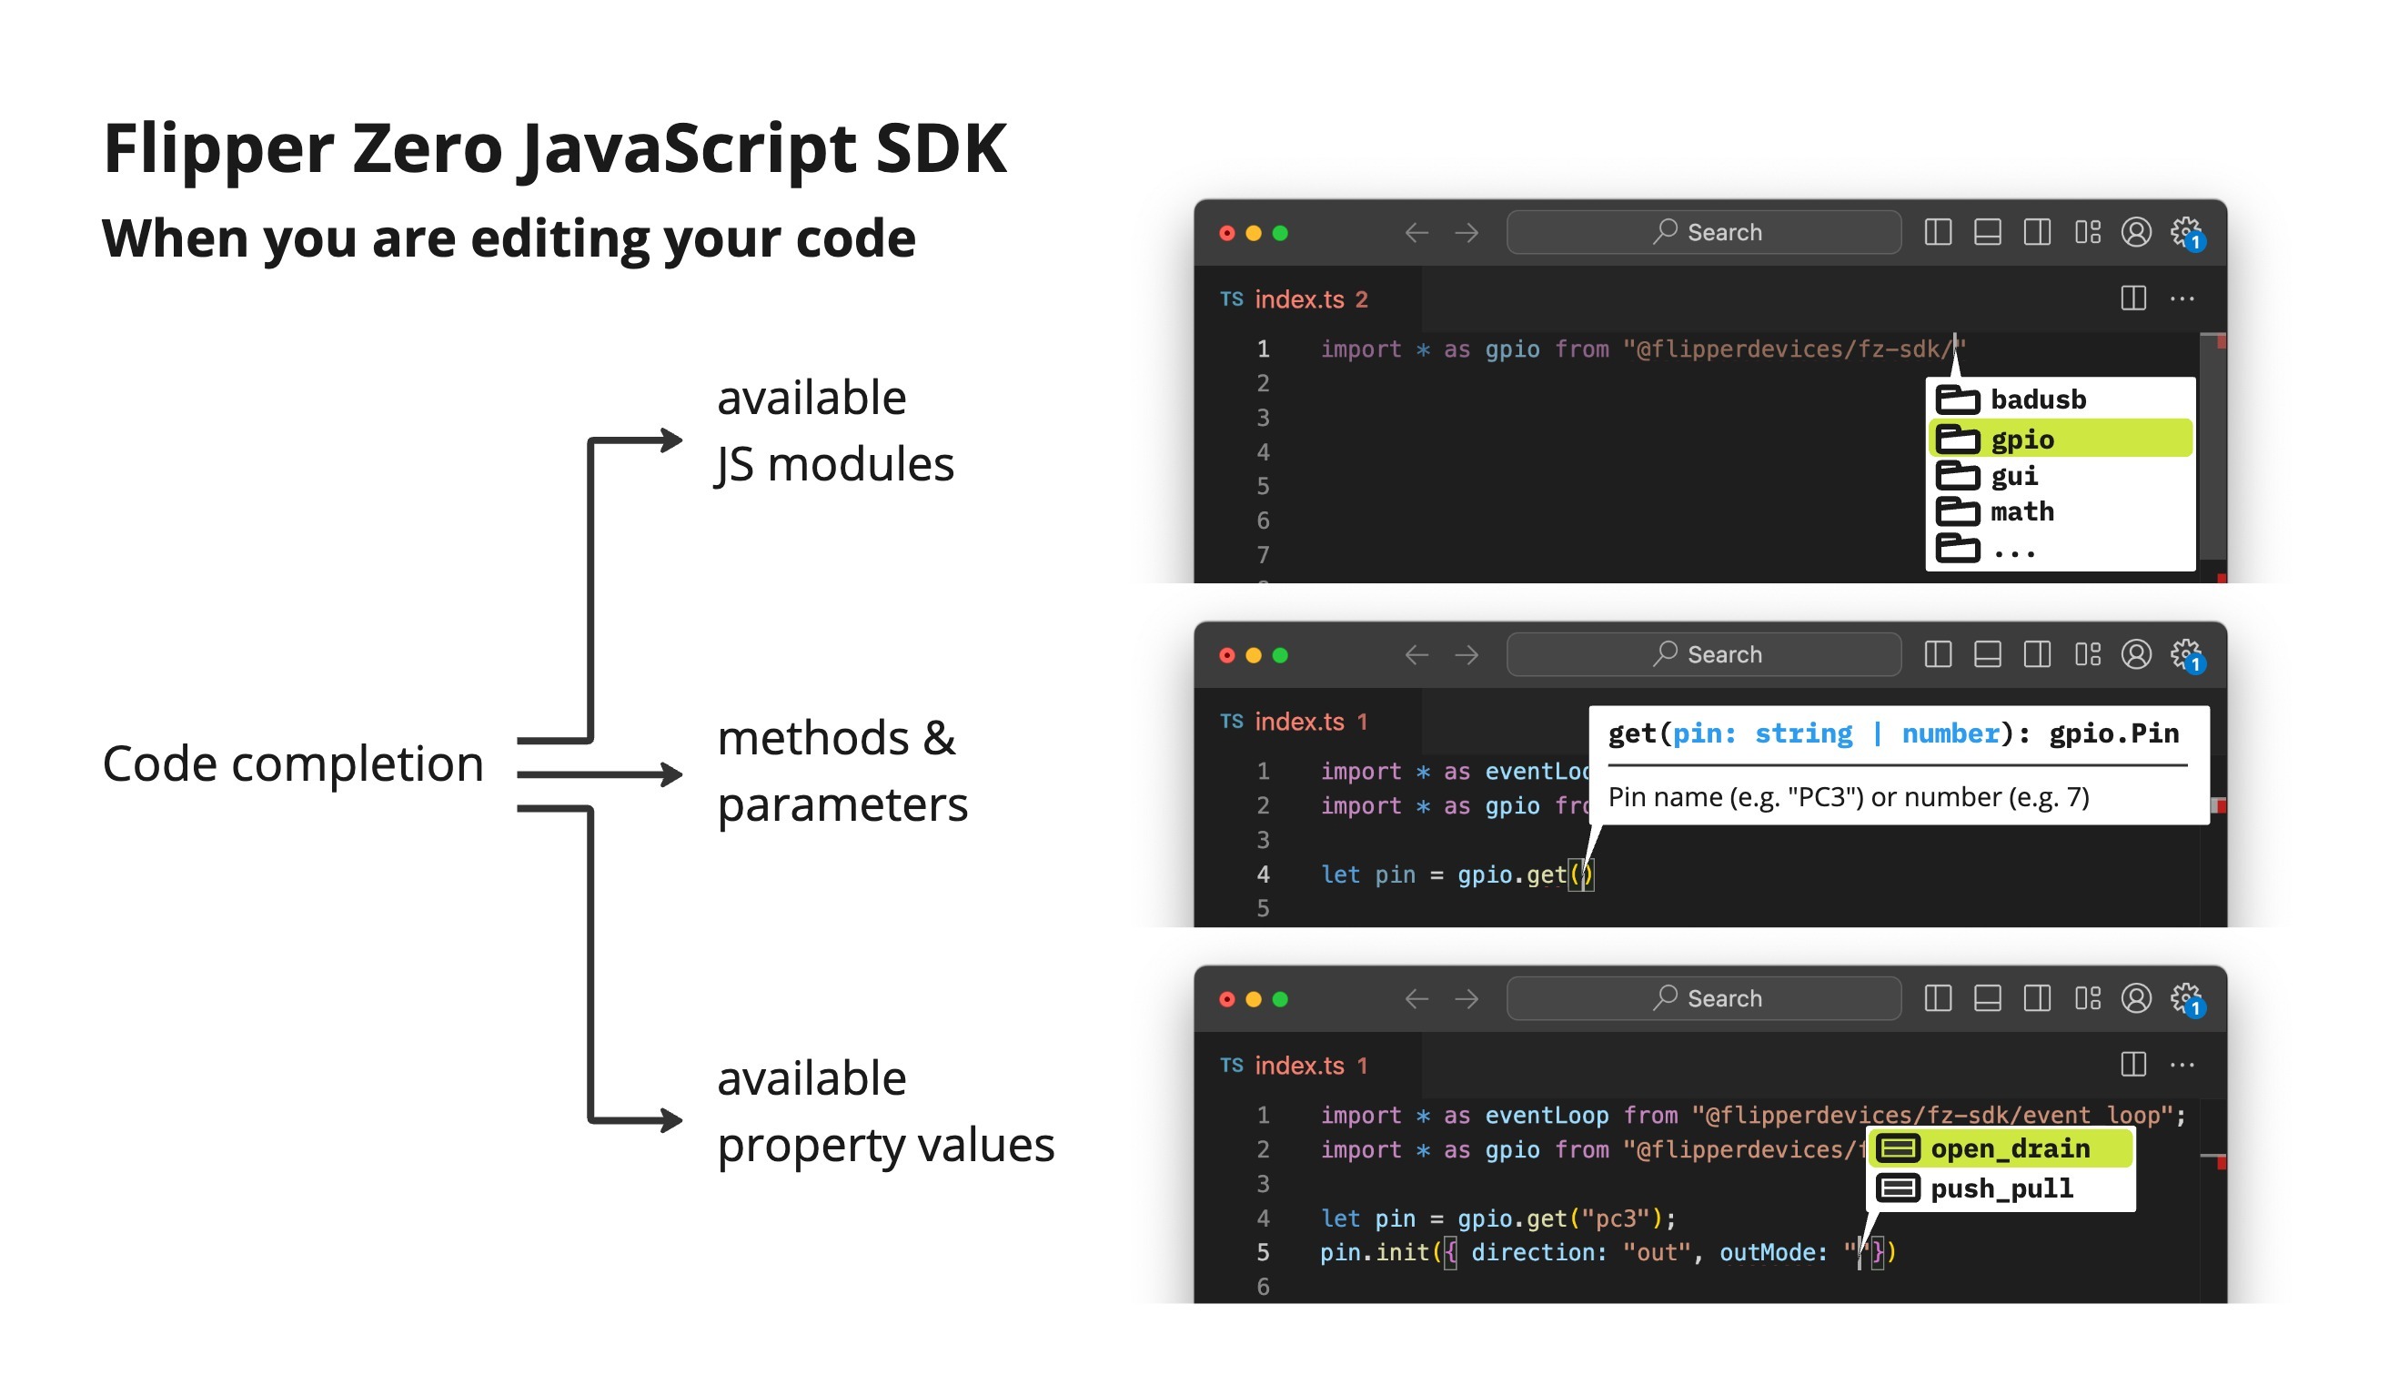Toggle the secondary side bar
Screen dimensions: 2389x1385
[2037, 231]
